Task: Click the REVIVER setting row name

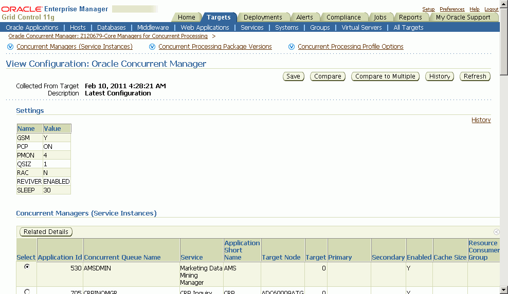Action: pyautogui.click(x=29, y=182)
